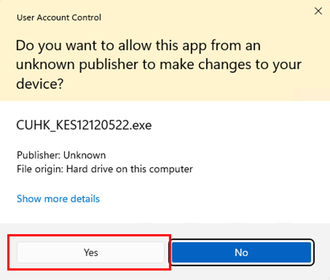Click the 'Do you want to allow' heading
This screenshot has width=330, height=280.
(x=159, y=65)
